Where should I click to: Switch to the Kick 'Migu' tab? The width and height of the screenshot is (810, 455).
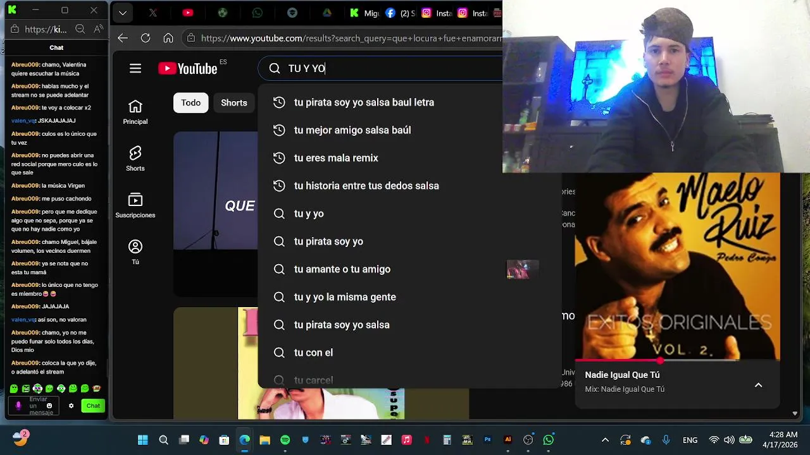click(x=364, y=13)
